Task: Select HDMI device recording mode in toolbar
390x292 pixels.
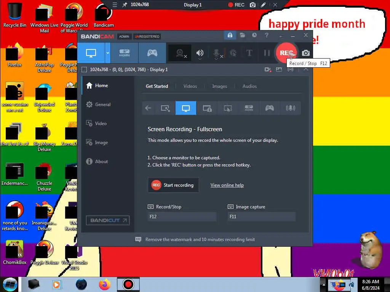Action: coord(125,53)
